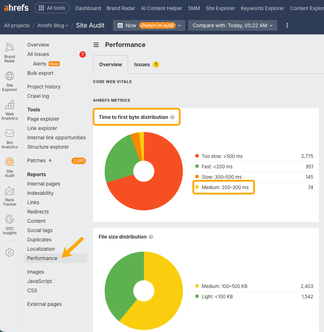Open the Indexability report
This screenshot has height=332, width=324.
[40, 193]
